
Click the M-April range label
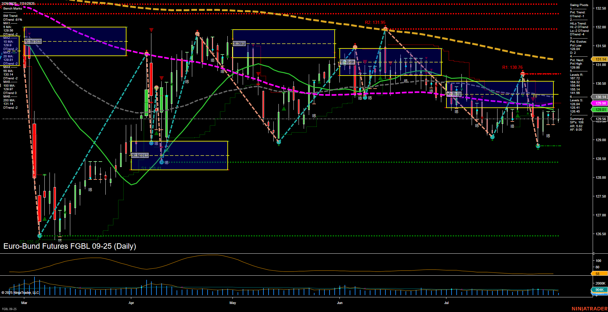point(140,155)
